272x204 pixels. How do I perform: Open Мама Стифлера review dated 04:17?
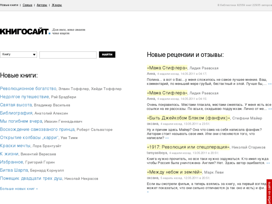pos(167,68)
